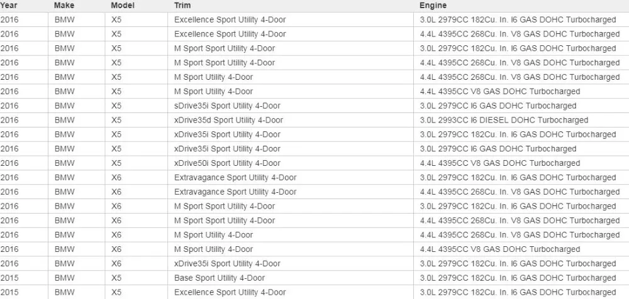Click the Engine column header
This screenshot has width=629, height=299.
click(433, 6)
